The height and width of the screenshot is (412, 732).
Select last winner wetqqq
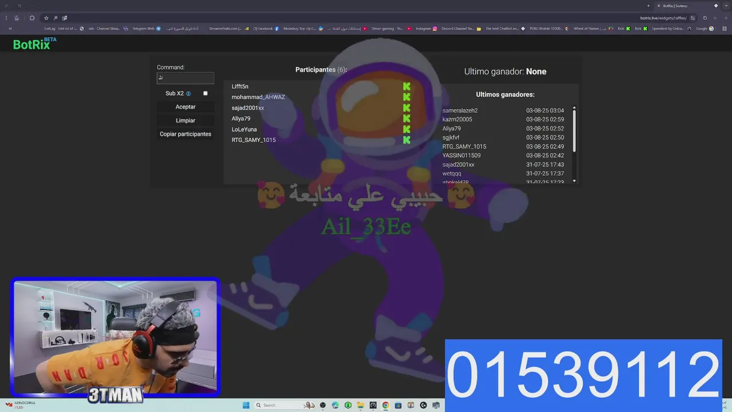[x=452, y=173]
